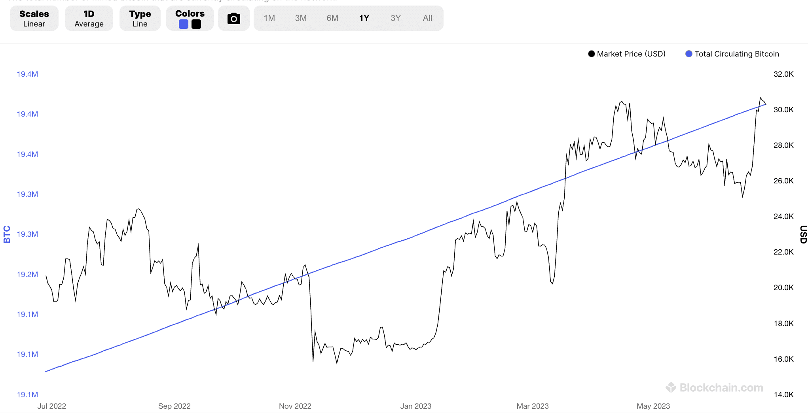Image resolution: width=808 pixels, height=415 pixels.
Task: Click the Jan 2023 axis label
Action: click(416, 406)
